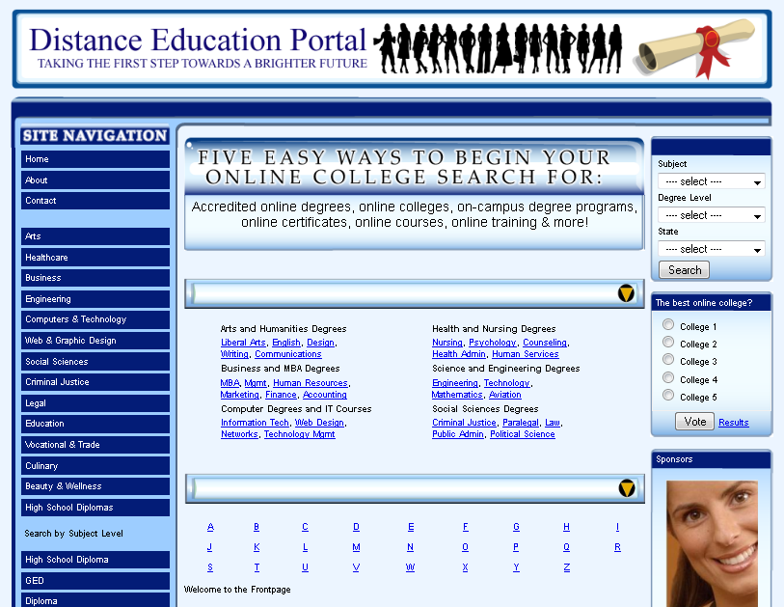784x607 pixels.
Task: Go to Home in site navigation
Action: pos(95,159)
